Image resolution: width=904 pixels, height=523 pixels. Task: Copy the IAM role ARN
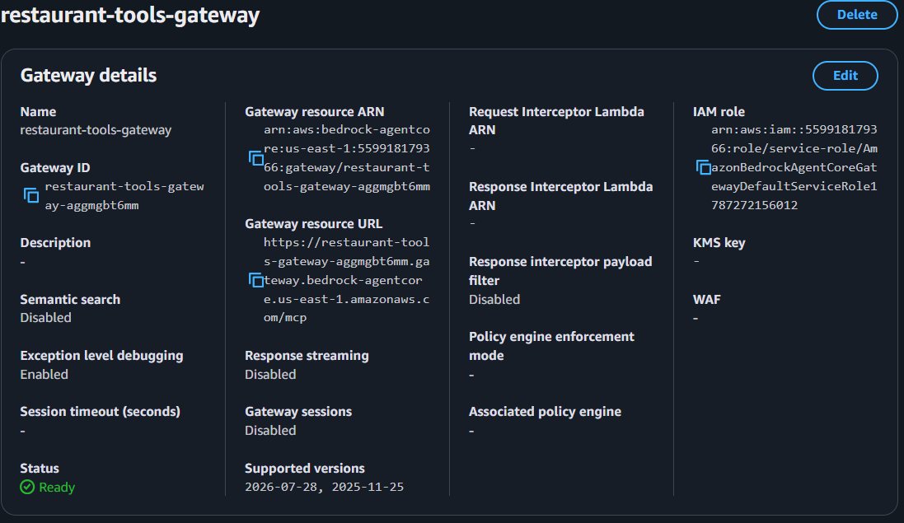click(x=704, y=167)
